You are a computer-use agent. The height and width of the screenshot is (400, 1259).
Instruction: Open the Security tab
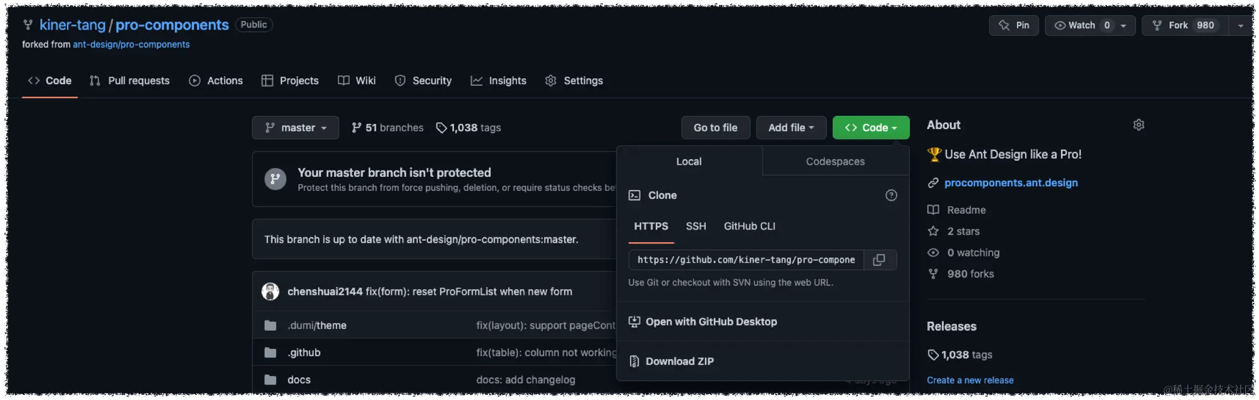click(423, 81)
